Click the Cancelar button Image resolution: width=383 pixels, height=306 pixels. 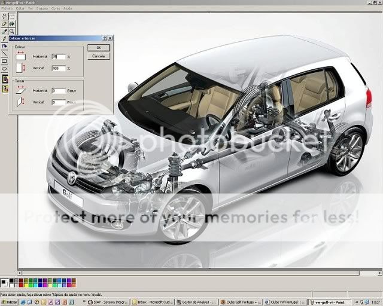pos(99,56)
